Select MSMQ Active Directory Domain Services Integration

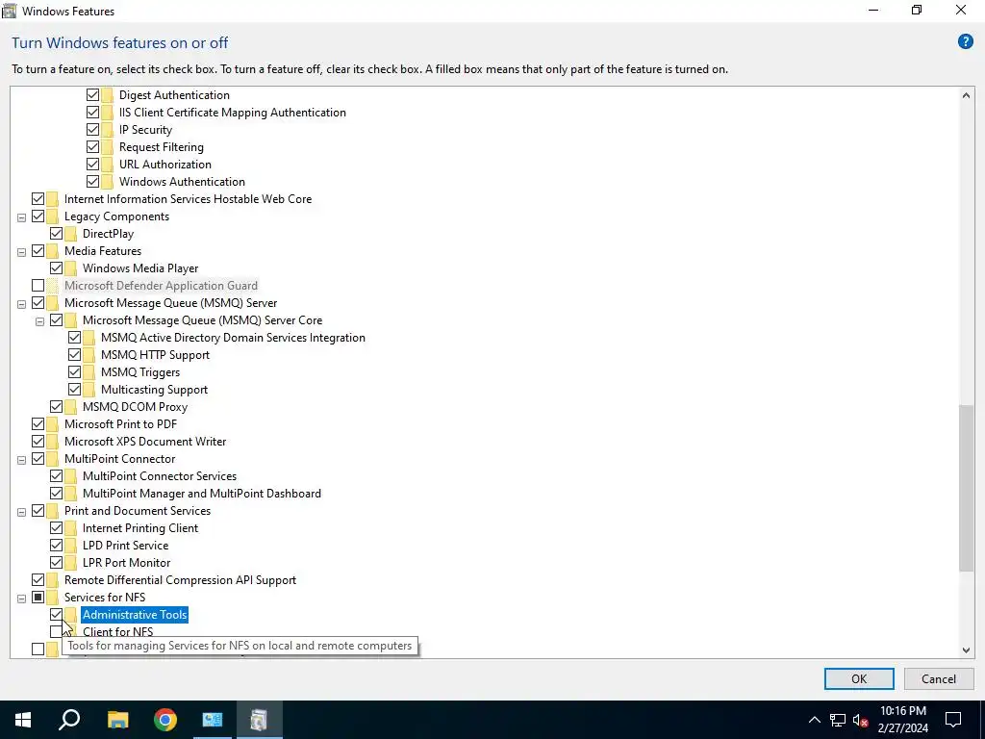[x=233, y=338]
